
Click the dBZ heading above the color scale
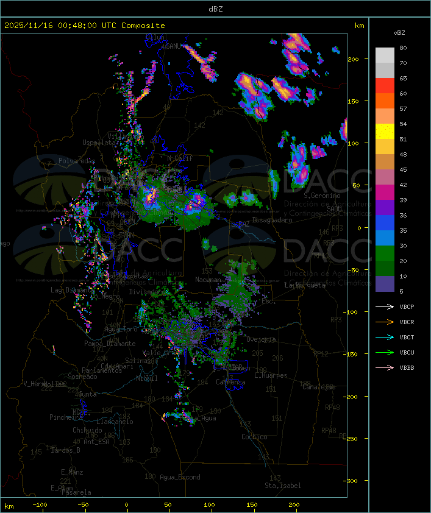(399, 33)
